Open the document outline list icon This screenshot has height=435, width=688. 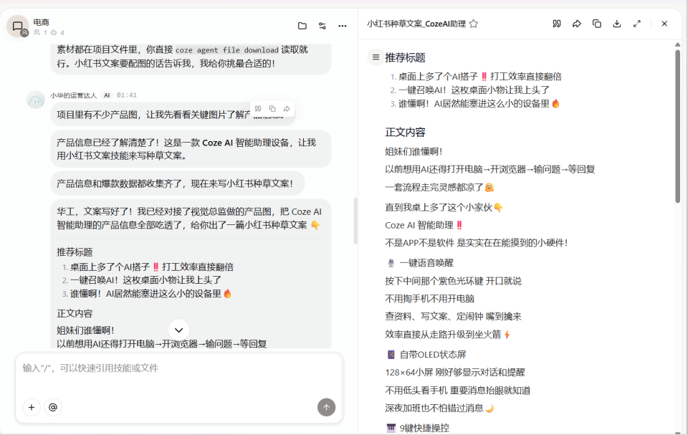coord(376,57)
